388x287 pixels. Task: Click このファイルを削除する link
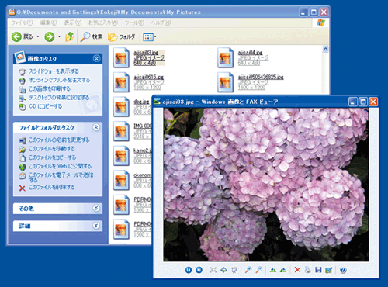(51, 187)
